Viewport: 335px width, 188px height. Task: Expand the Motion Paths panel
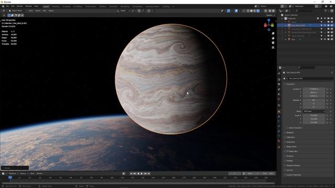coord(291,147)
